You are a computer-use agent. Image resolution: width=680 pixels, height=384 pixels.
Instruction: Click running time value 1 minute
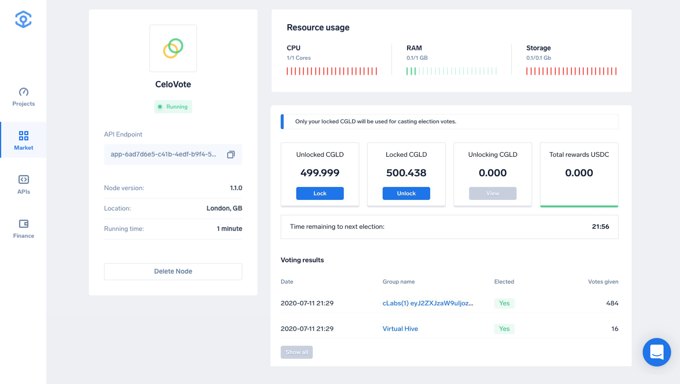click(x=230, y=229)
